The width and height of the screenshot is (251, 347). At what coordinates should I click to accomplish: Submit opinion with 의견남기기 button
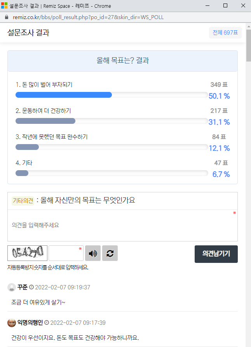(216, 254)
